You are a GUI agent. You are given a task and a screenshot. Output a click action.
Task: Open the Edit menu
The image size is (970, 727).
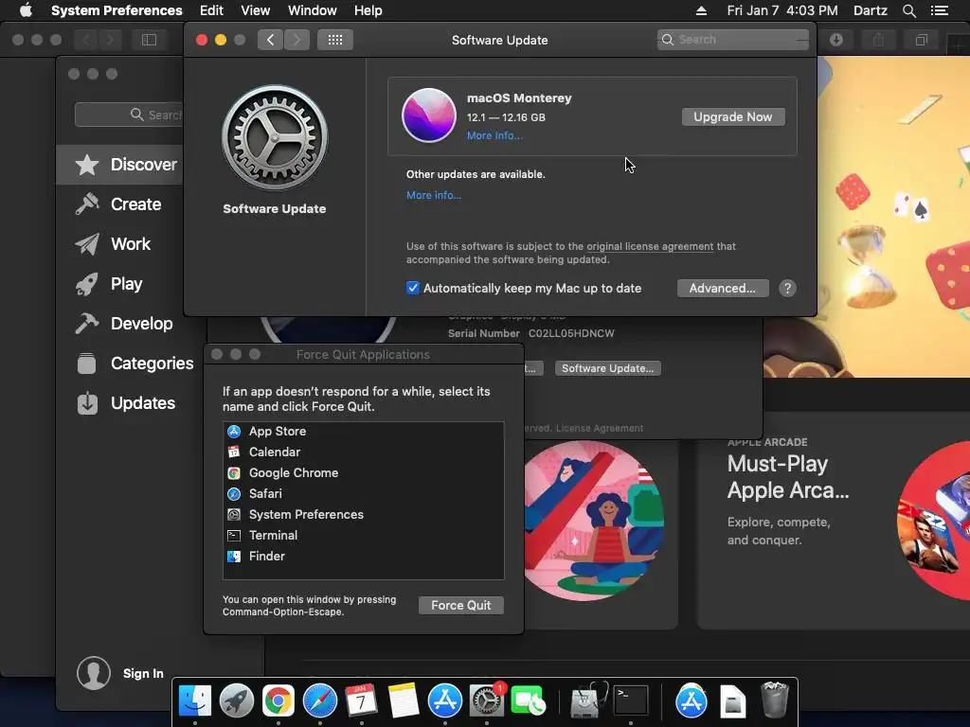[211, 10]
